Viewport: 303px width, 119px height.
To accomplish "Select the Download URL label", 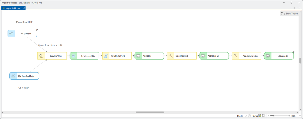I will (x=25, y=22).
